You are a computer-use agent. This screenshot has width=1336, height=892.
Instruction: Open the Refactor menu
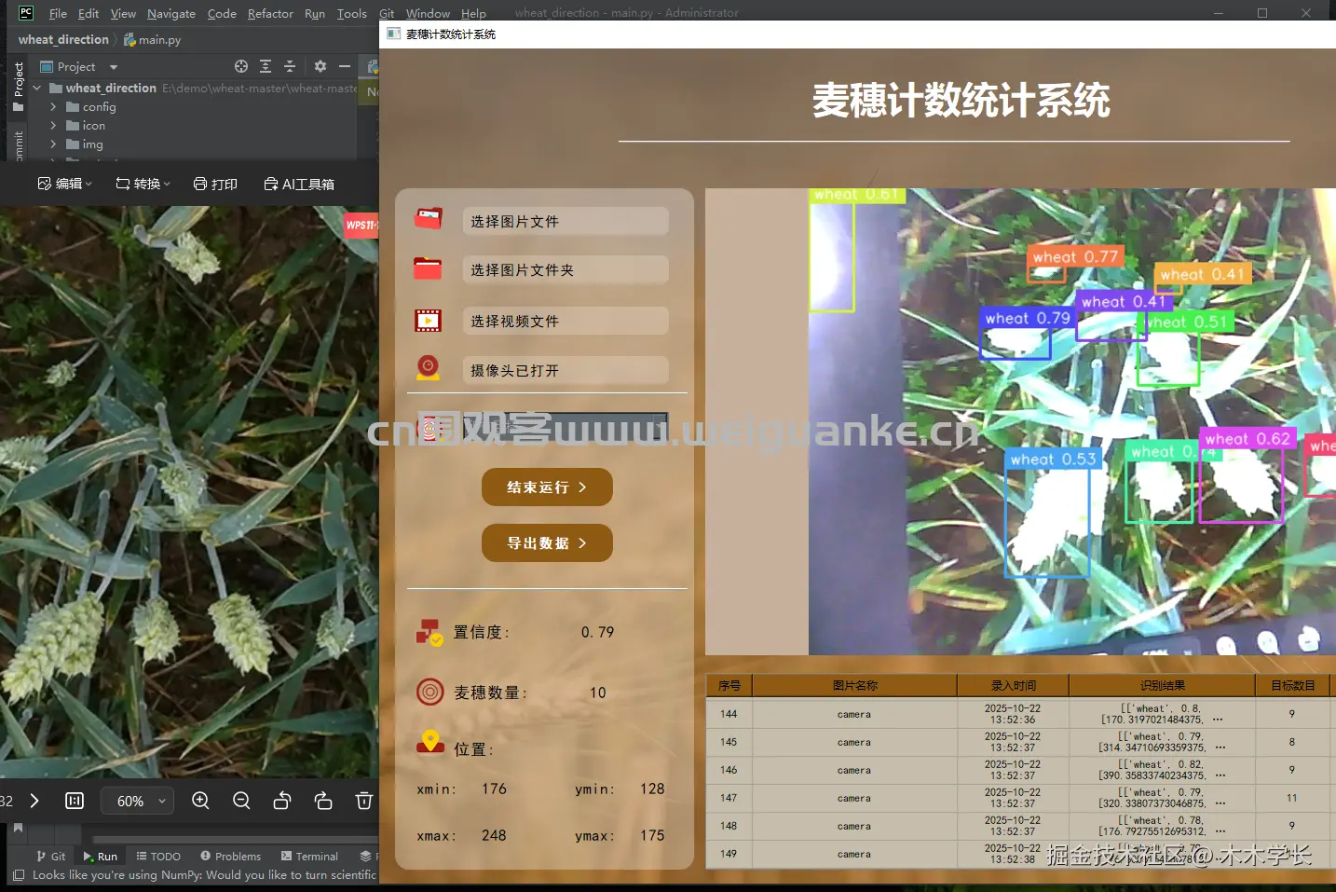pyautogui.click(x=270, y=13)
